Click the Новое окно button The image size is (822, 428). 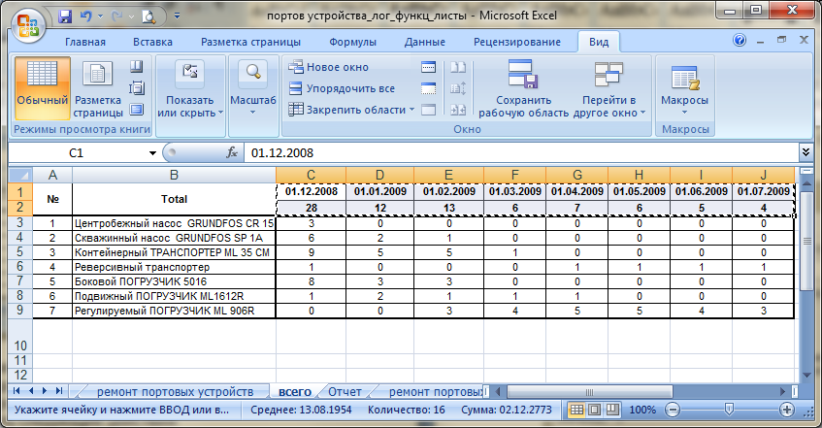tap(329, 67)
